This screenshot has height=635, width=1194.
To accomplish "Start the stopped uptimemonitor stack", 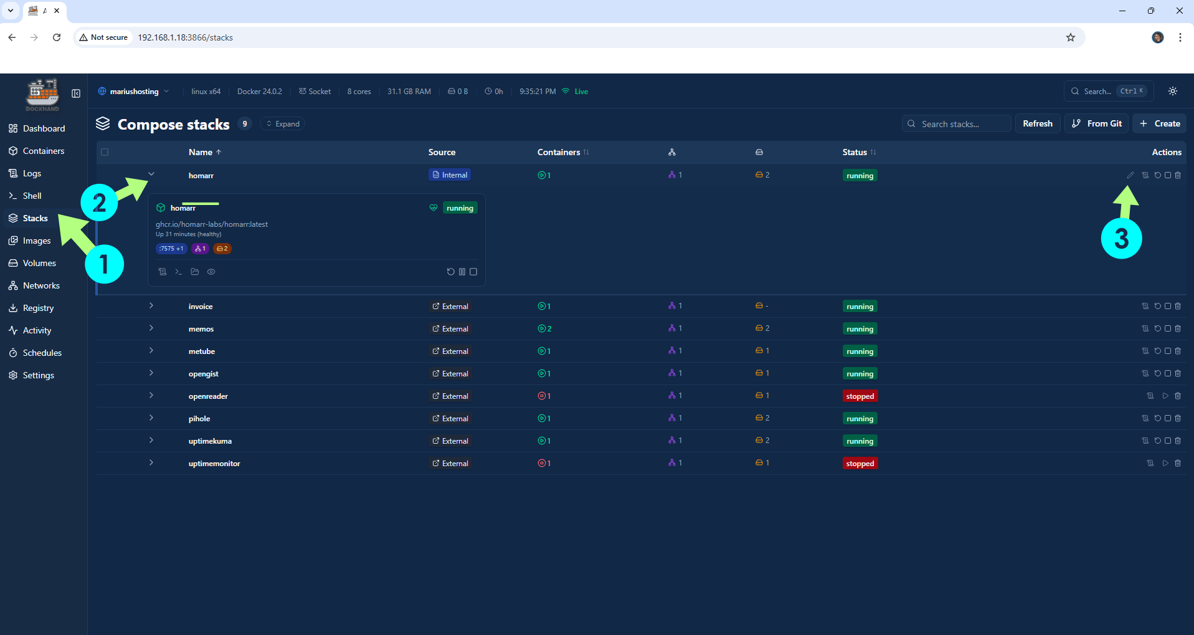I will pyautogui.click(x=1165, y=463).
